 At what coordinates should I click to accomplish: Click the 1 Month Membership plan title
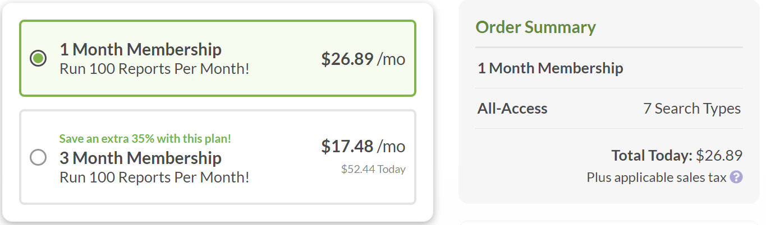(140, 50)
